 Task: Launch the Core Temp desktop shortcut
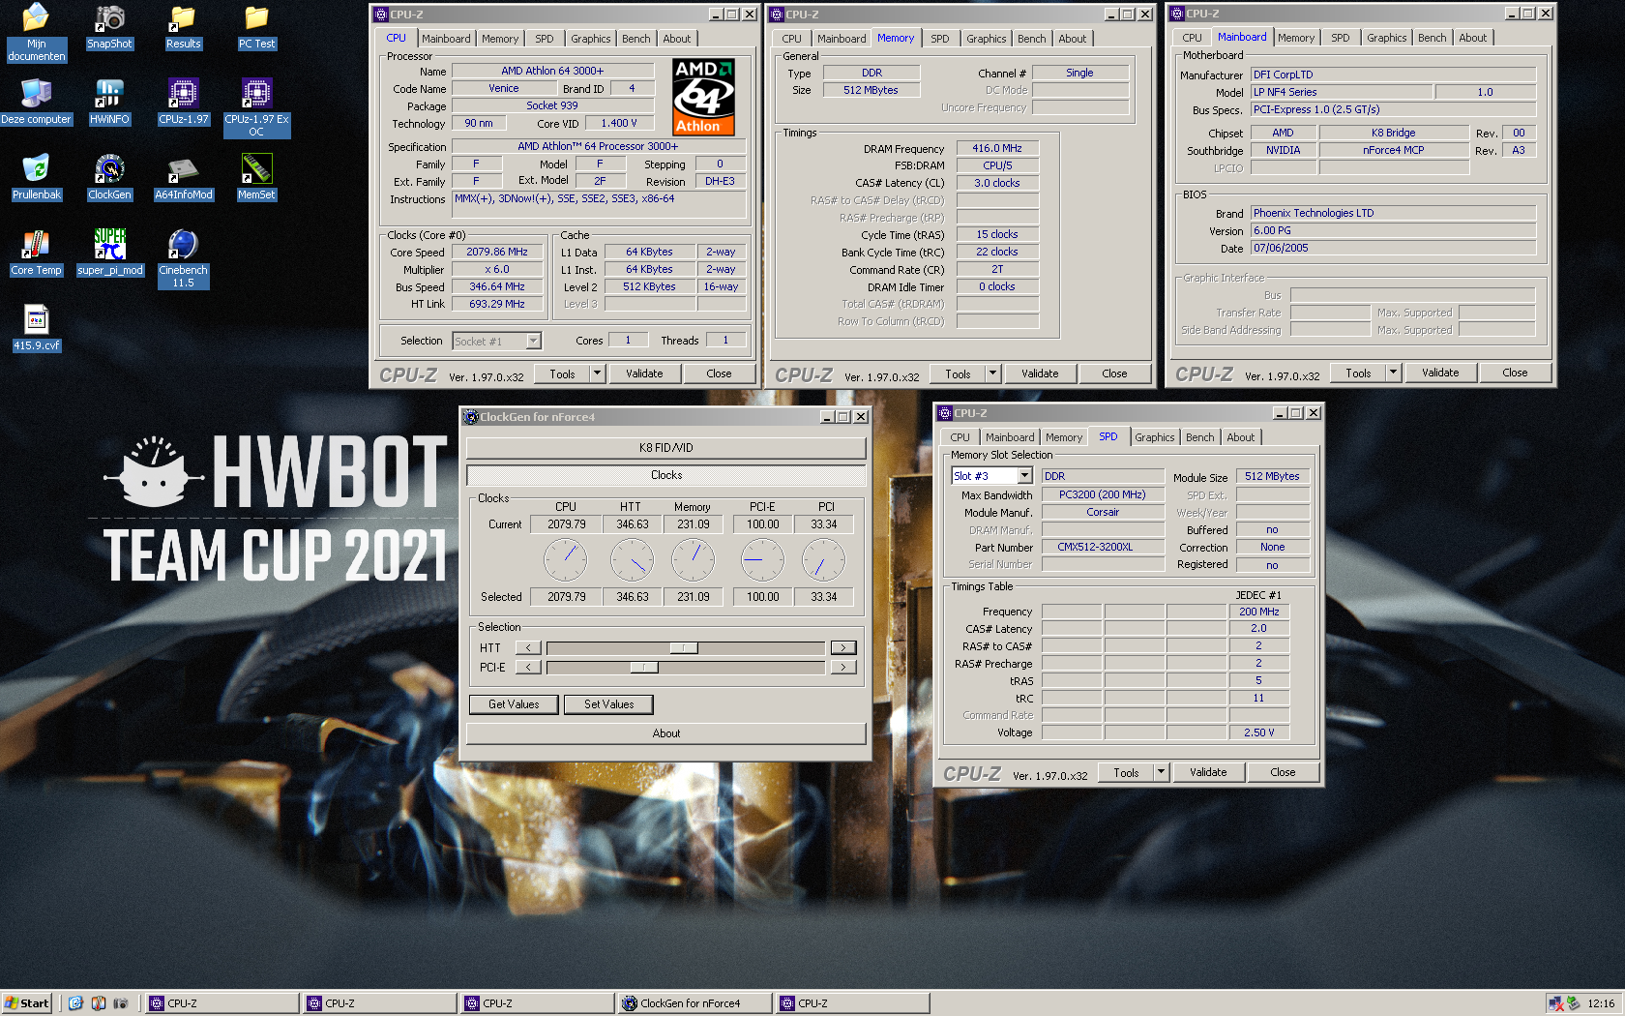click(x=36, y=253)
